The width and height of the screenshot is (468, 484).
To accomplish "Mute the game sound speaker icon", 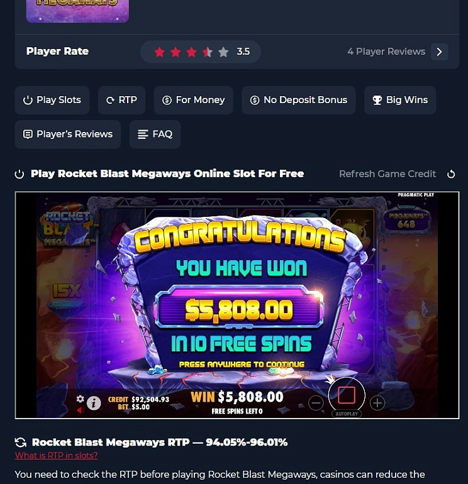I will click(x=81, y=410).
